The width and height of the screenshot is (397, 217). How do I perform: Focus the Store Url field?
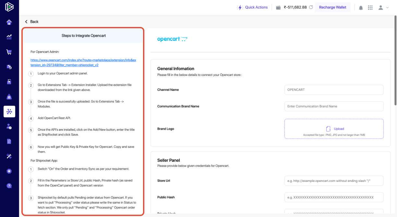coord(334,181)
